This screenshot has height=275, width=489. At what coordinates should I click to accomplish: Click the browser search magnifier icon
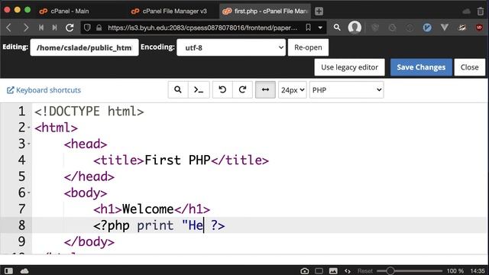(x=337, y=27)
